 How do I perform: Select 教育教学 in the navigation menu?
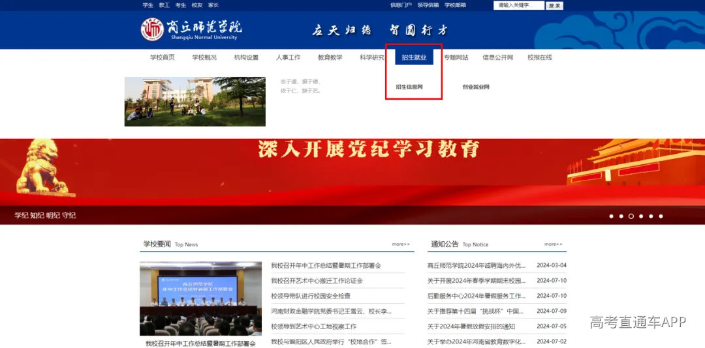330,57
